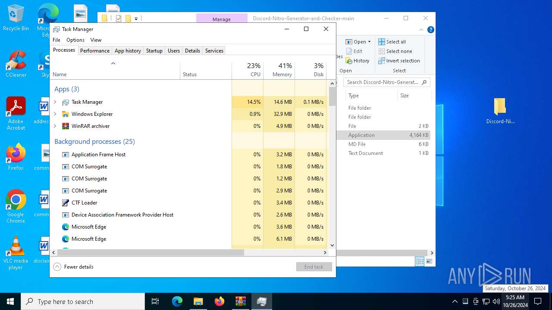This screenshot has width=552, height=310.
Task: Click Edit in the Explorer ribbon
Action: click(x=354, y=51)
